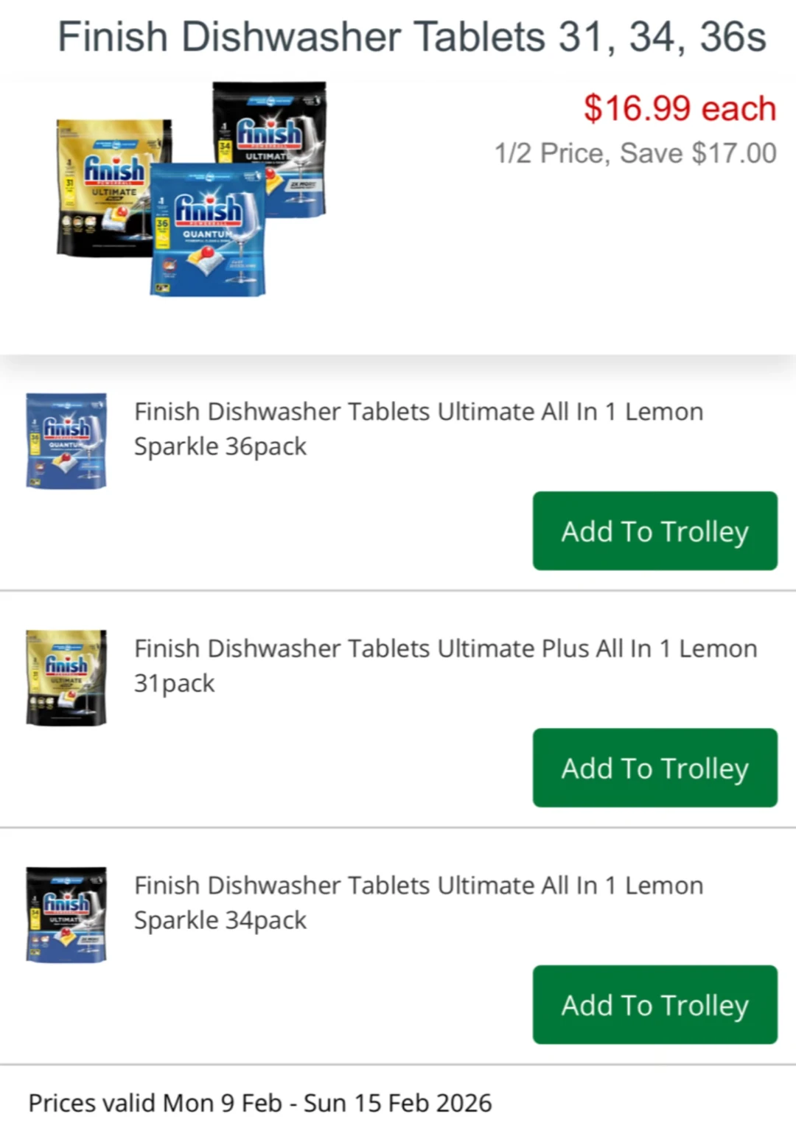
Task: Add Ultimate Plus Lemon 31pack to trolley
Action: [654, 768]
